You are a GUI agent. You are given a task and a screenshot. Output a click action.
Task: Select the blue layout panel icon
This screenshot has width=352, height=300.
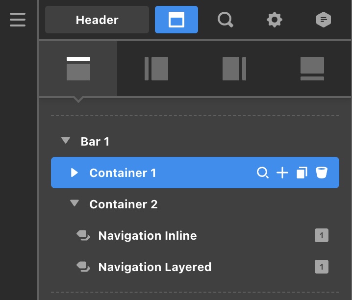pos(176,20)
